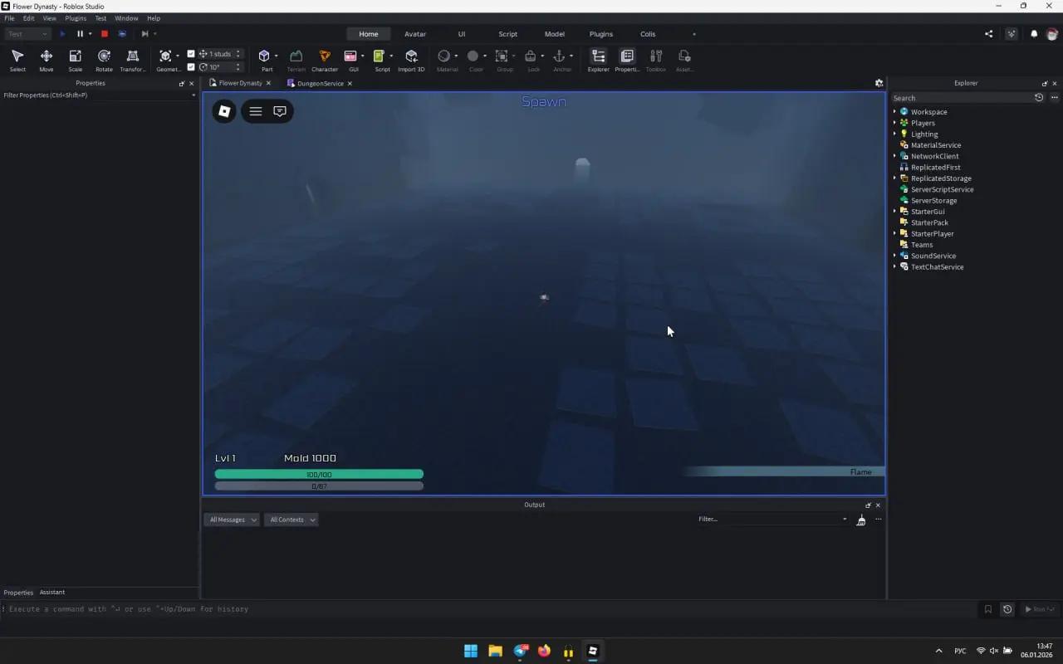This screenshot has width=1063, height=664.
Task: Open the Geometry tool
Action: tap(165, 60)
